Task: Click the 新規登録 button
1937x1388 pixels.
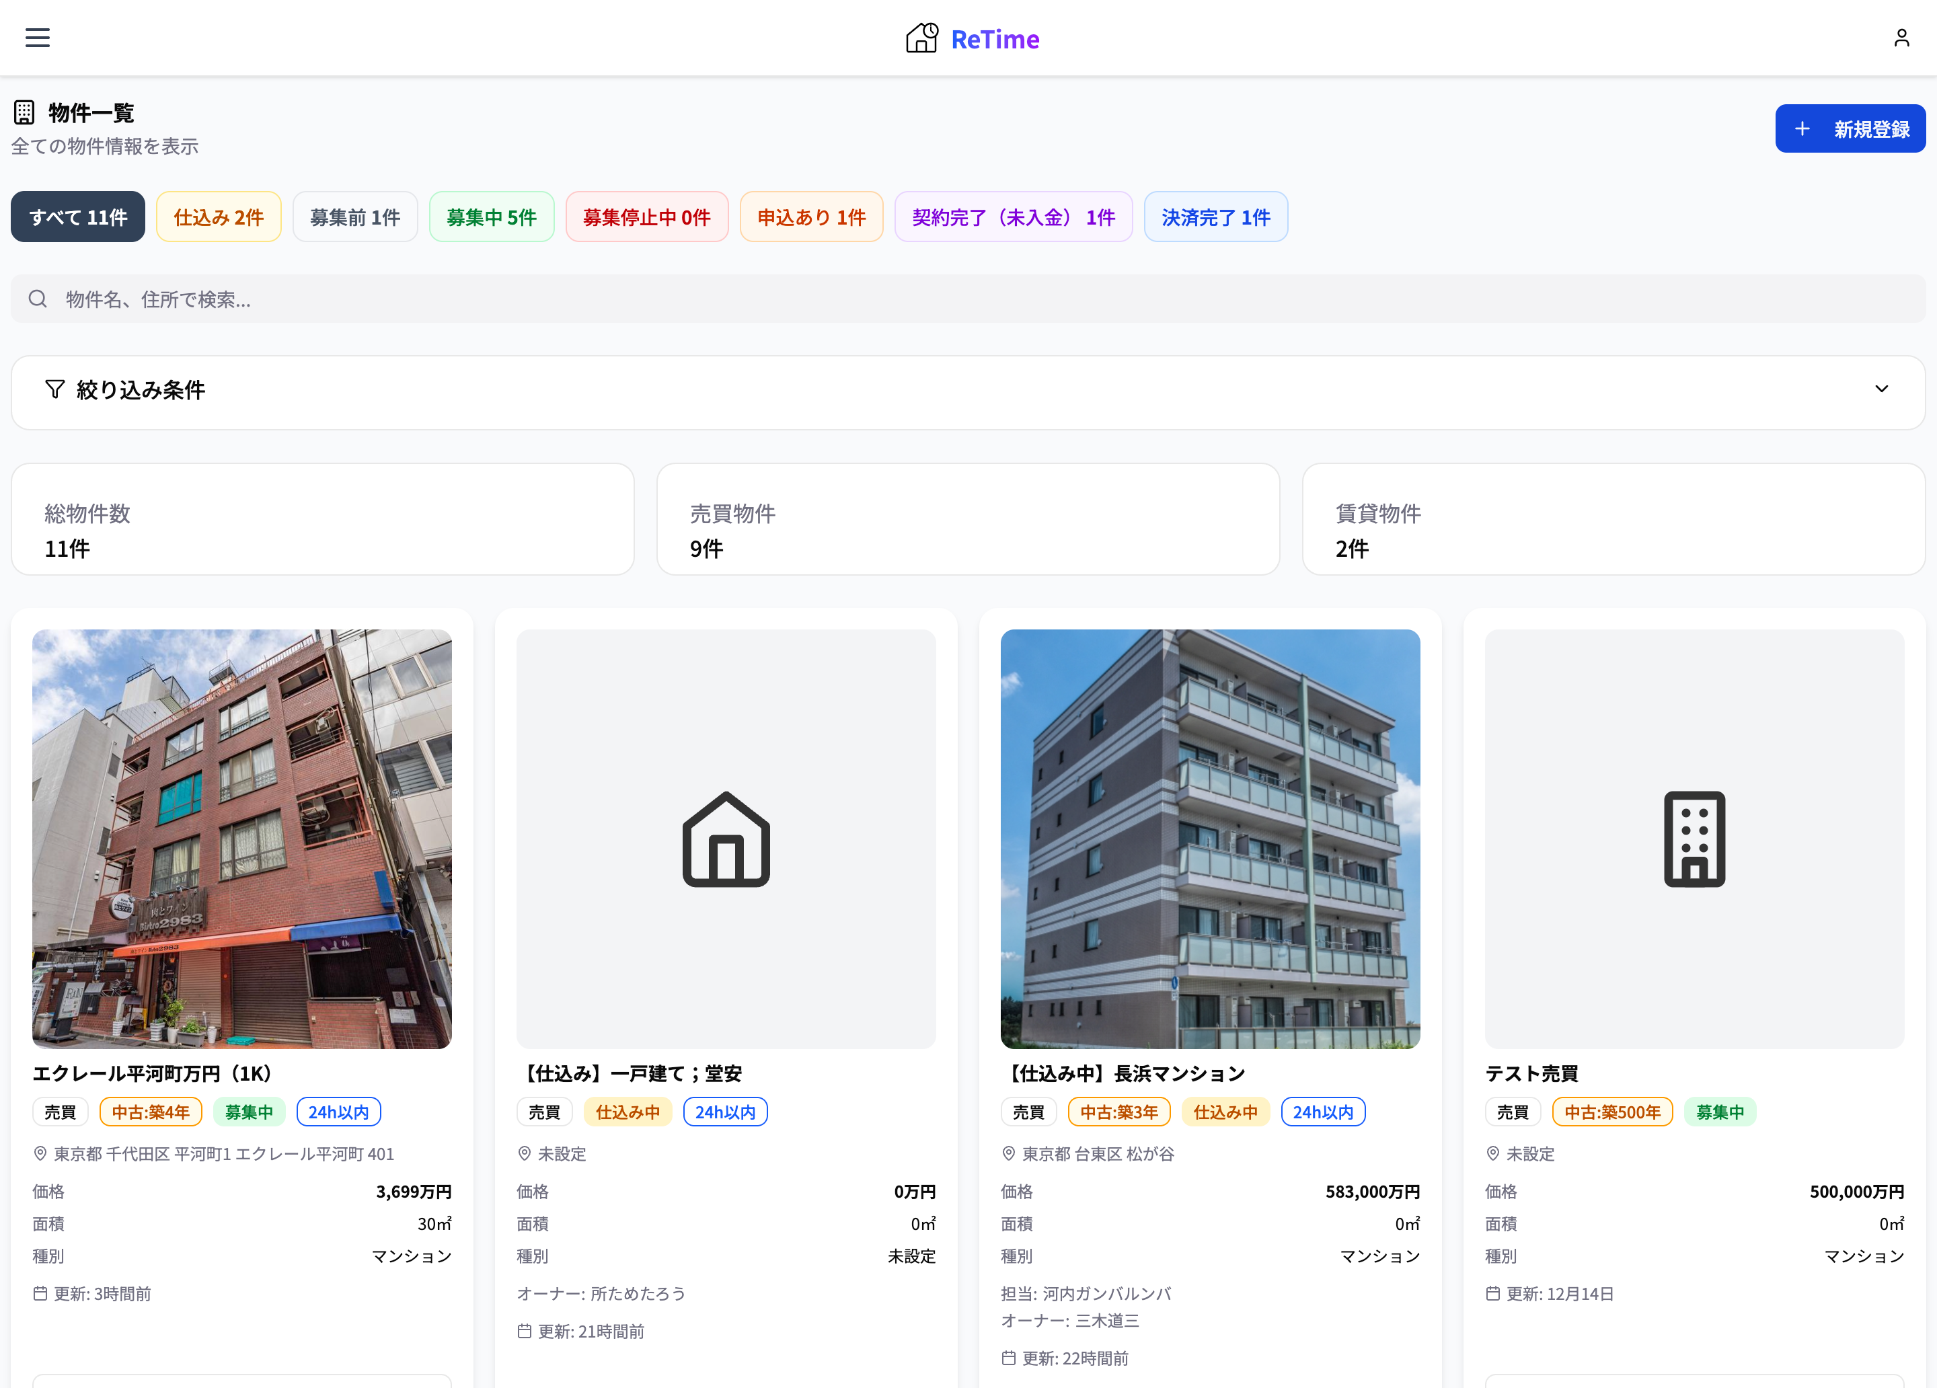Action: point(1850,129)
